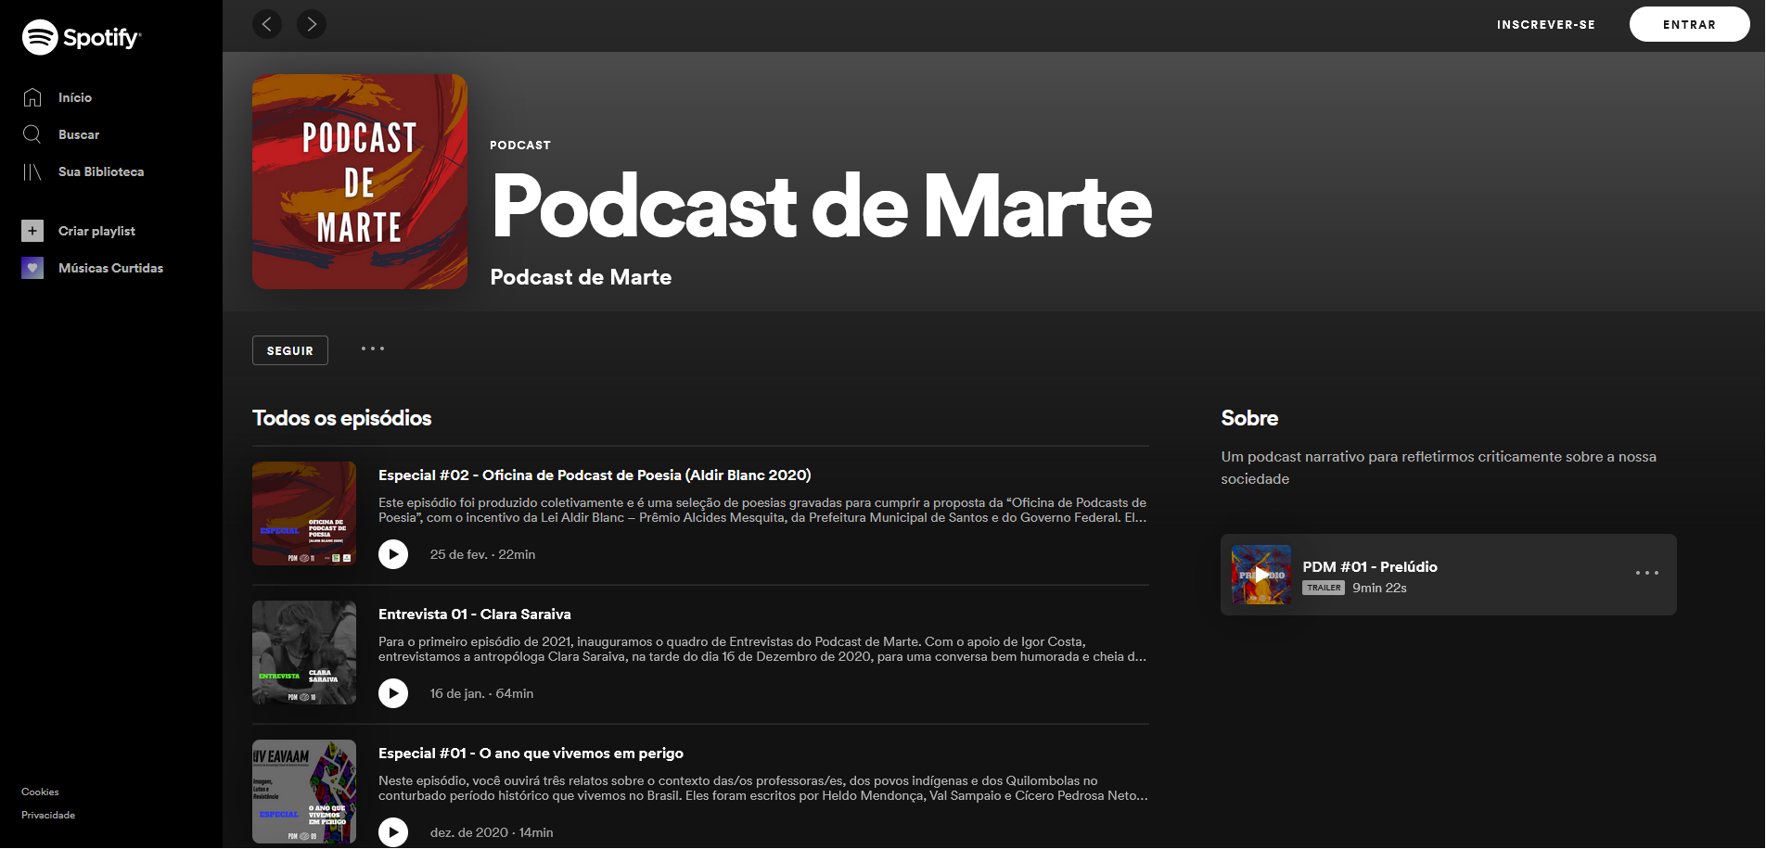Screen dimensions: 1766x849
Task: Click the 9min 22s trailer duration
Action: pos(1379,588)
